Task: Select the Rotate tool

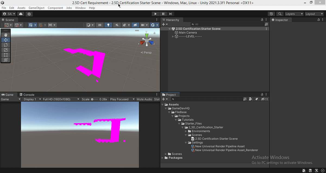Action: [x=5, y=45]
